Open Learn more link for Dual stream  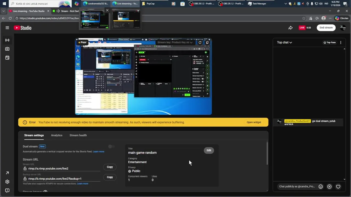click(x=98, y=152)
